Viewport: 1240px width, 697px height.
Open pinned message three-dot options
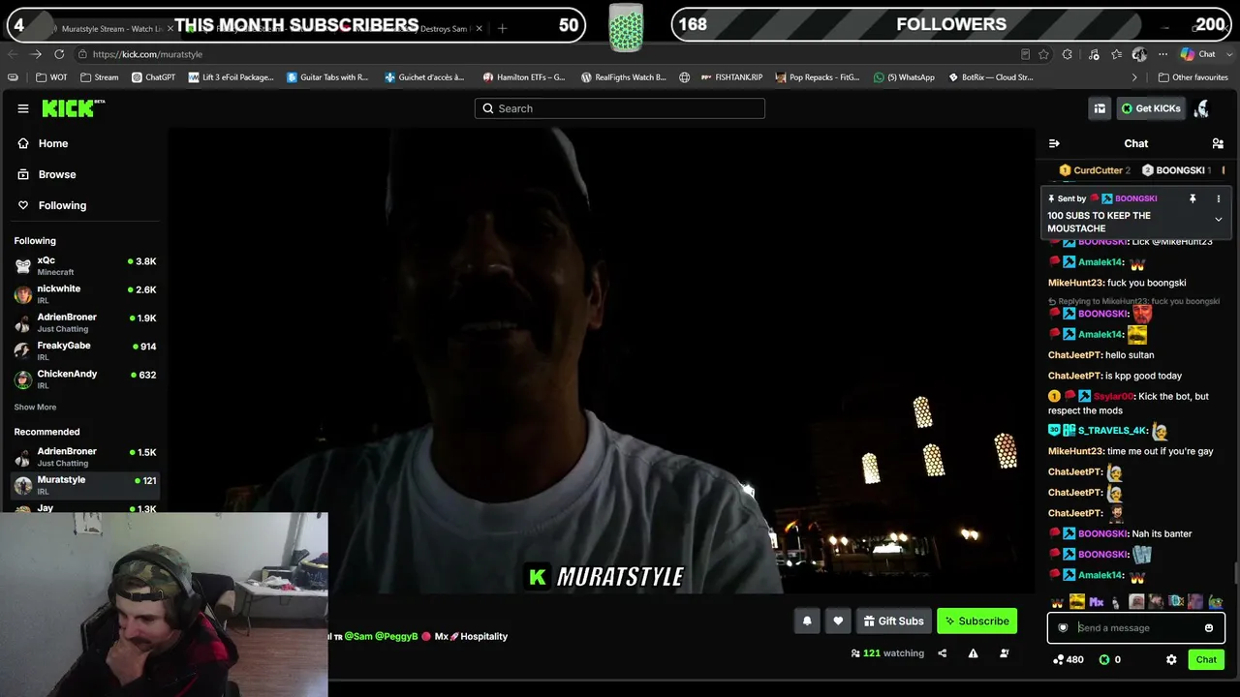[1219, 198]
